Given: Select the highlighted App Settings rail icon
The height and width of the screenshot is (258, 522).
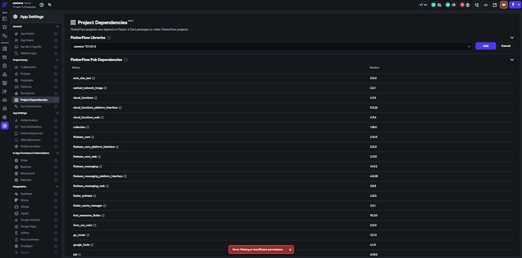Looking at the screenshot, I should pos(5,126).
